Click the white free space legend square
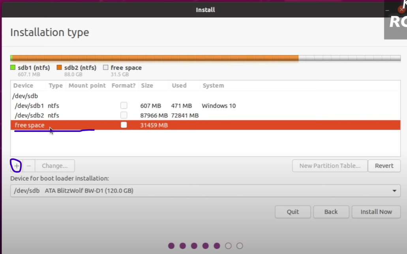This screenshot has width=407, height=254. pyautogui.click(x=105, y=68)
